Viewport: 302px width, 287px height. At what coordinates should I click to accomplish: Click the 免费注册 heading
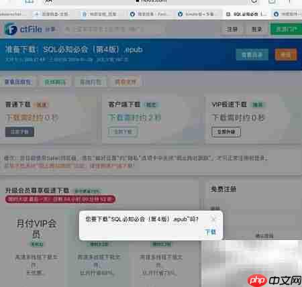(223, 189)
